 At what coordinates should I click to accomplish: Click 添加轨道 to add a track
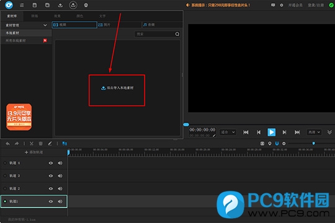(x=33, y=152)
